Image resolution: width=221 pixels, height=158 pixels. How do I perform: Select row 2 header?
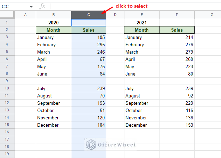pyautogui.click(x=7, y=30)
